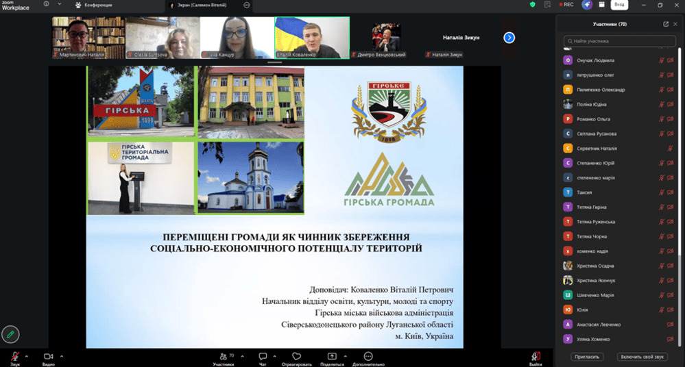
Task: Toggle the camera with Видео button
Action: click(48, 357)
